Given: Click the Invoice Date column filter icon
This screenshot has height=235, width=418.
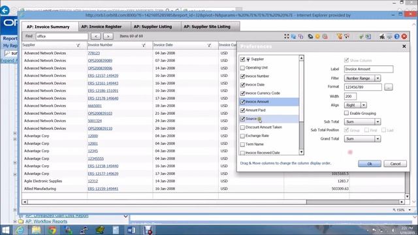Looking at the screenshot, I should click(209, 45).
